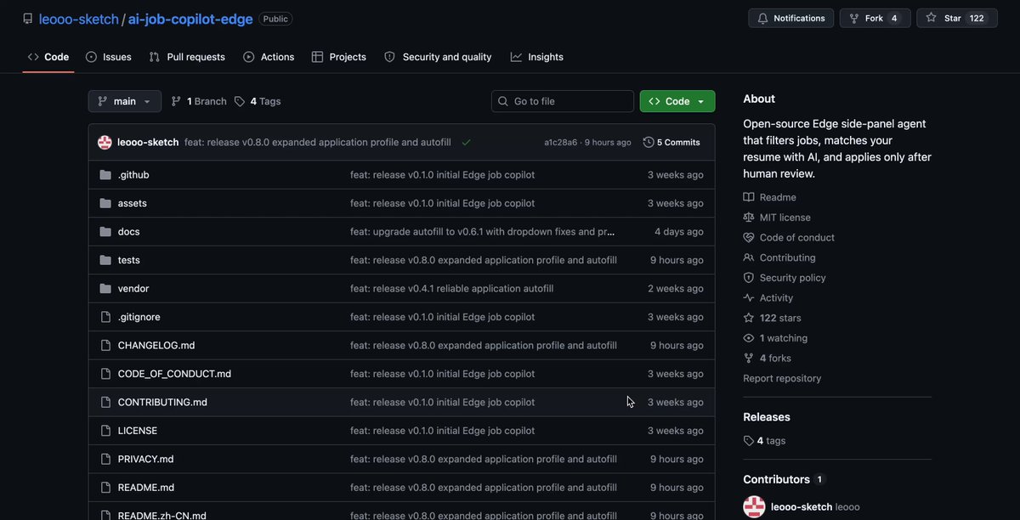This screenshot has height=520, width=1020.
Task: Open the Issues tab
Action: tap(108, 57)
